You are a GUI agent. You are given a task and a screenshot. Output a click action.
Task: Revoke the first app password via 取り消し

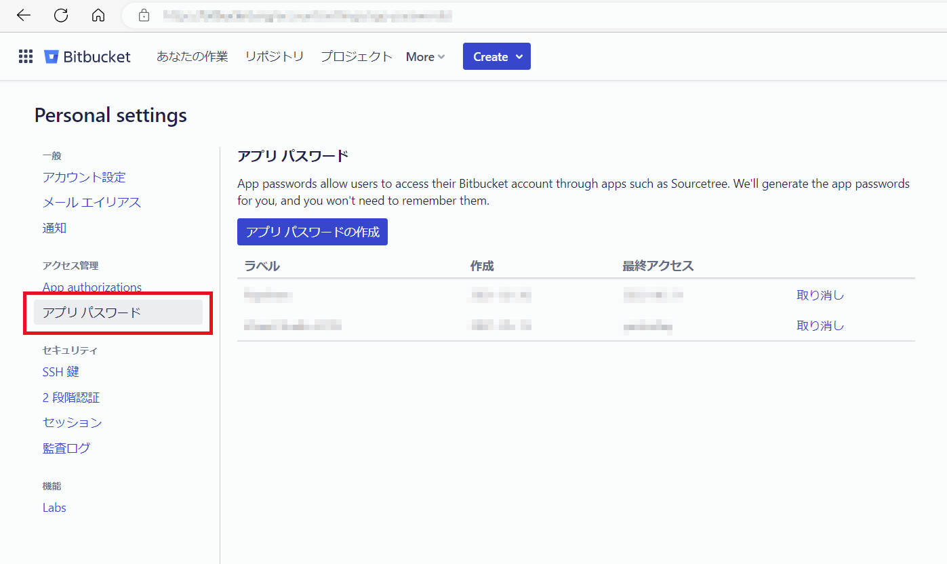(x=820, y=295)
